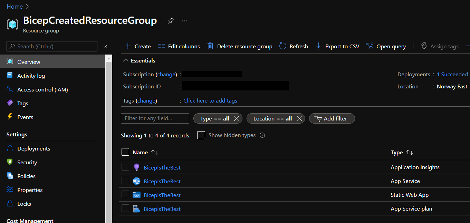Go to Access control (IAM)

[x=42, y=90]
